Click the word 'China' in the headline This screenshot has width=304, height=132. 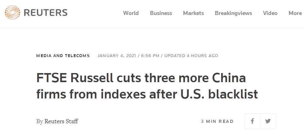click(x=229, y=78)
